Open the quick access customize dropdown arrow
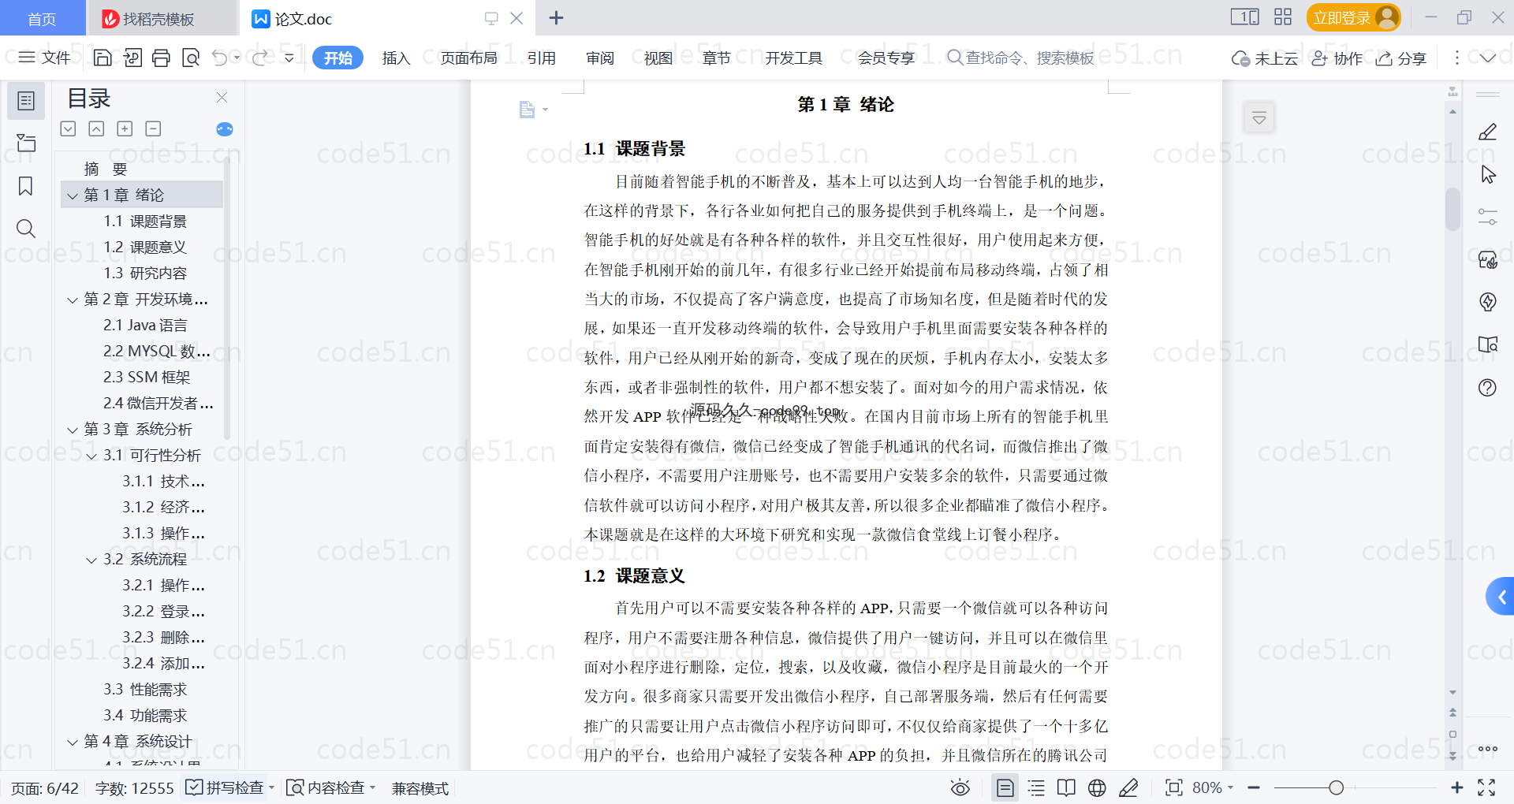Image resolution: width=1514 pixels, height=804 pixels. coord(289,58)
